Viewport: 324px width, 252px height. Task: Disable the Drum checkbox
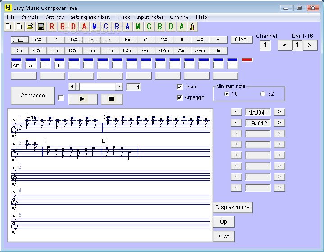pos(179,87)
